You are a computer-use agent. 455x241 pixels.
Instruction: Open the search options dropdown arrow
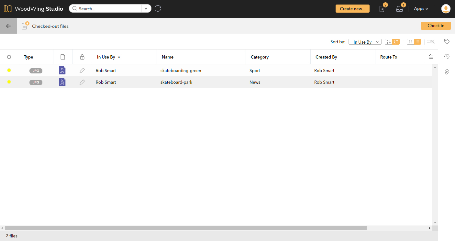(x=146, y=9)
